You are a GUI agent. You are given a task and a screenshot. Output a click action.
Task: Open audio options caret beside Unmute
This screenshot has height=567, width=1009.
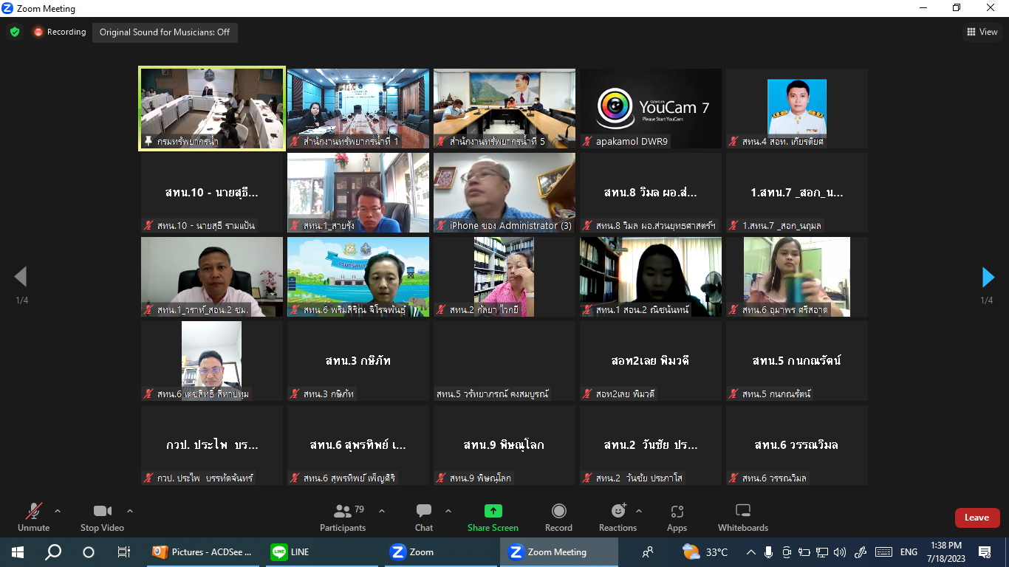pos(58,511)
